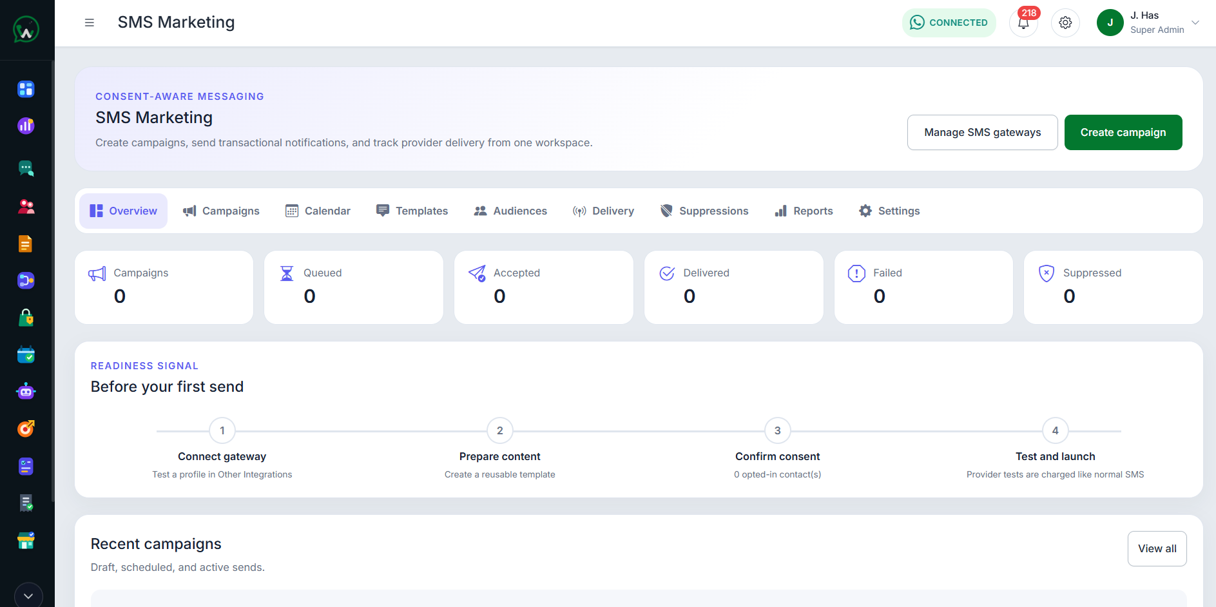The height and width of the screenshot is (607, 1216).
Task: Open the green shopping bag sidebar icon
Action: (x=26, y=318)
